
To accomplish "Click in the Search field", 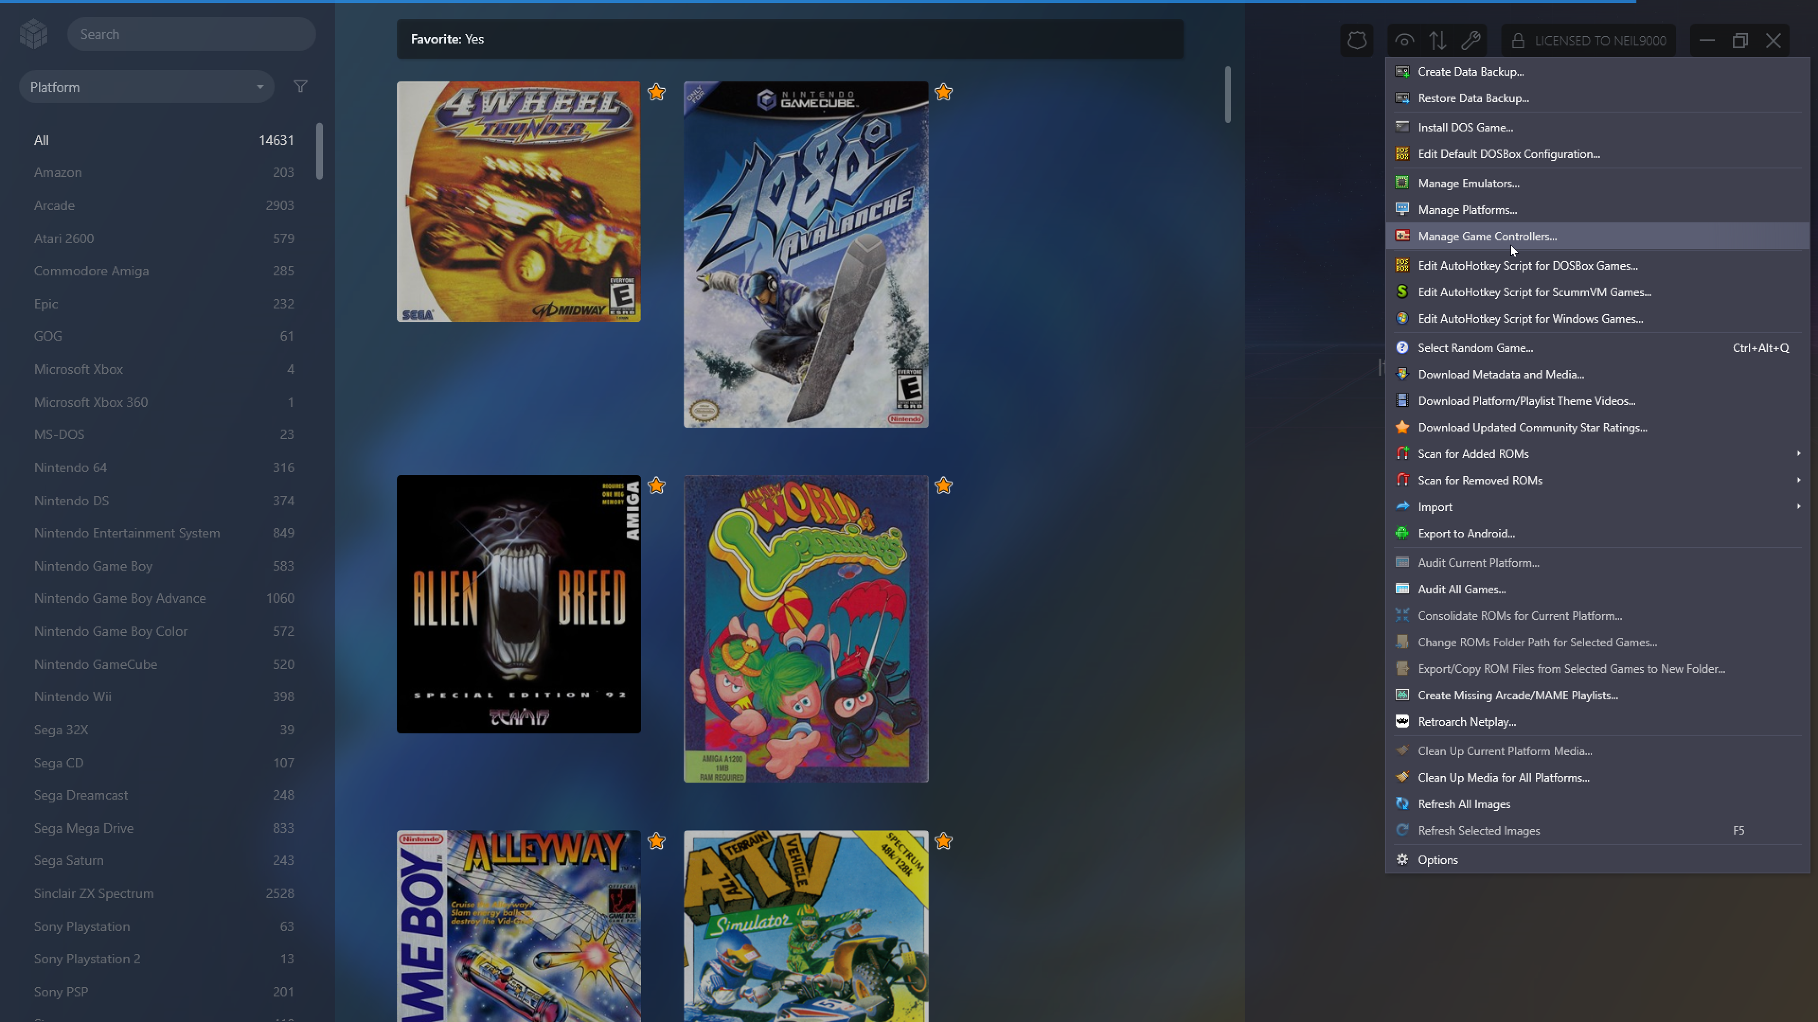I will pyautogui.click(x=191, y=34).
